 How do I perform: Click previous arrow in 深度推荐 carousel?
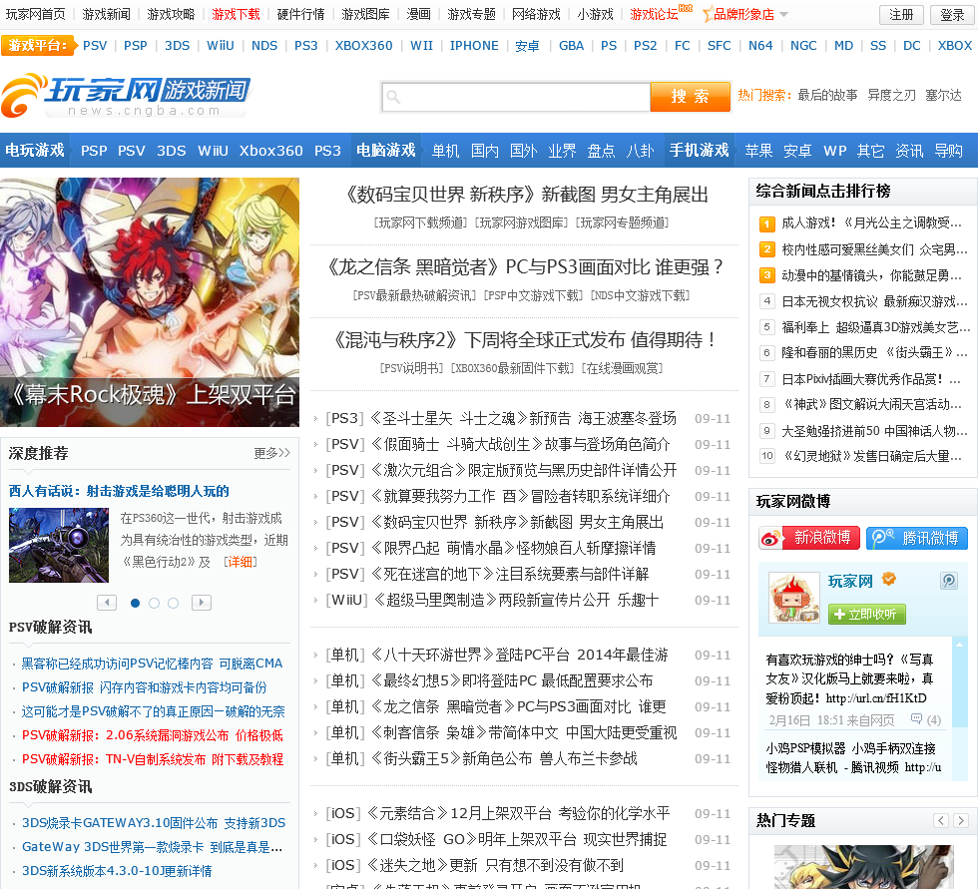108,603
